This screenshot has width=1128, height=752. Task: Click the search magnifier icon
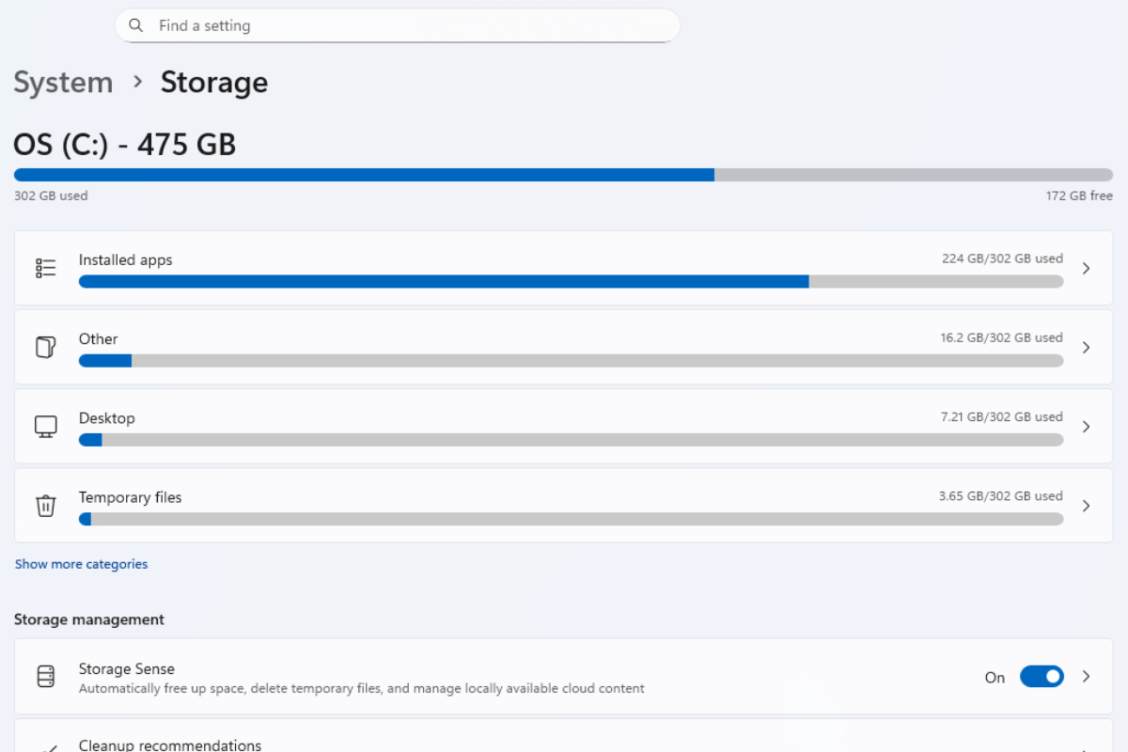[137, 25]
